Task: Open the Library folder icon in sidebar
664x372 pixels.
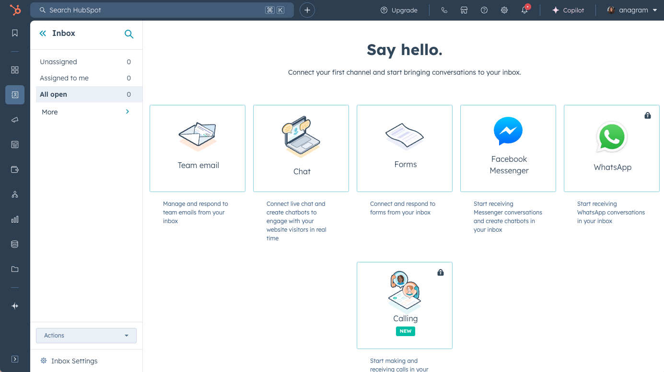Action: tap(15, 269)
